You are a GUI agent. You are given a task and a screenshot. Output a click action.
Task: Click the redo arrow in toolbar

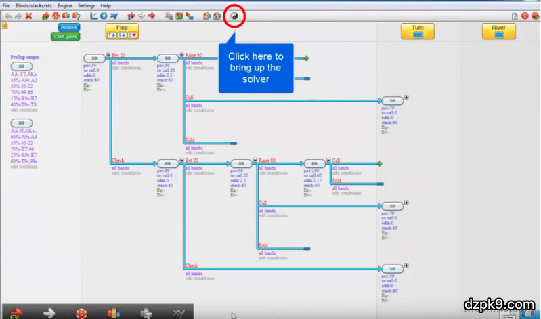click(18, 16)
